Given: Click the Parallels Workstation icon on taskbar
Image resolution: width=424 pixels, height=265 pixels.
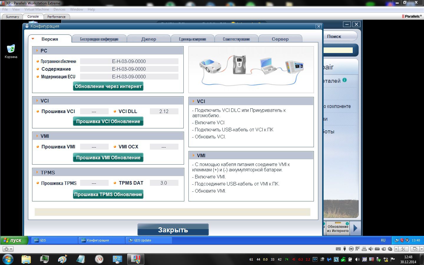Looking at the screenshot, I should [136, 259].
